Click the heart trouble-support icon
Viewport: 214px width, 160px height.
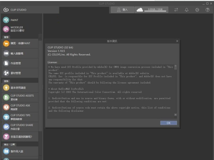tap(6, 137)
